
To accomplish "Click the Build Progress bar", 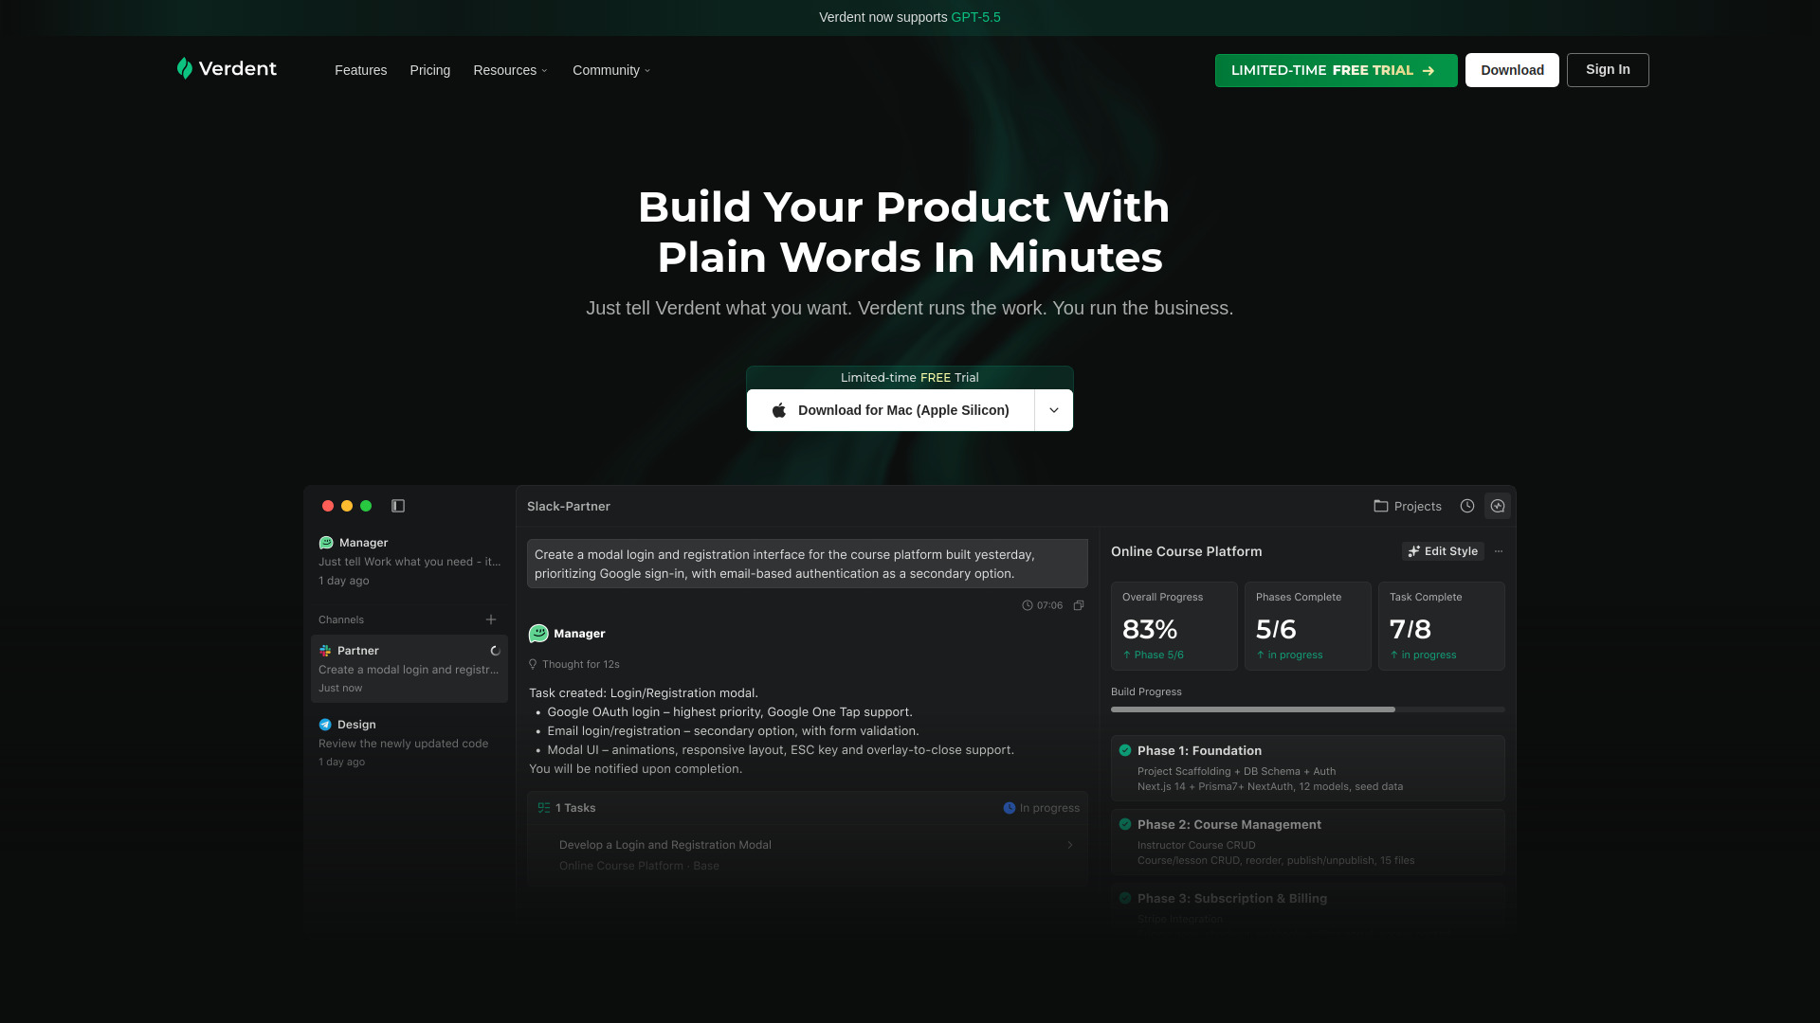I will click(x=1308, y=709).
